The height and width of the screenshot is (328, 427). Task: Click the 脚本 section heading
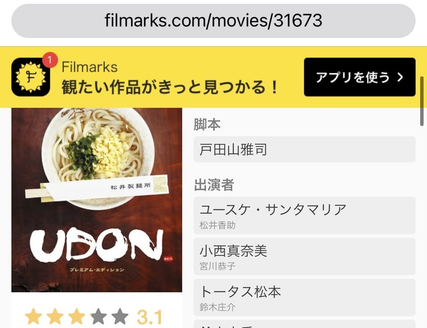click(x=207, y=124)
